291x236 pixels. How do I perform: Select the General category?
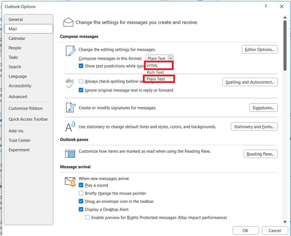[x=29, y=19]
